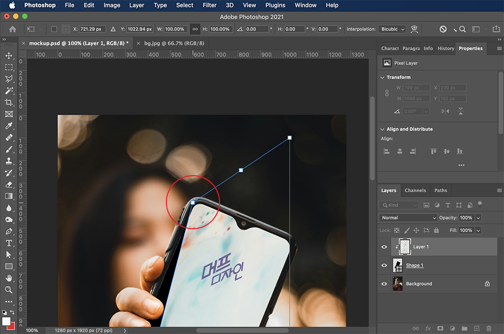Open the Search icon in options bar
504x334 pixels.
(463, 29)
